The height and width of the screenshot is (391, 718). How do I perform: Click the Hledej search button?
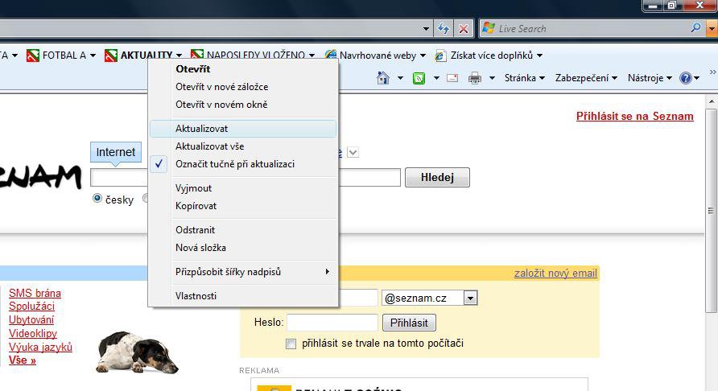[437, 178]
